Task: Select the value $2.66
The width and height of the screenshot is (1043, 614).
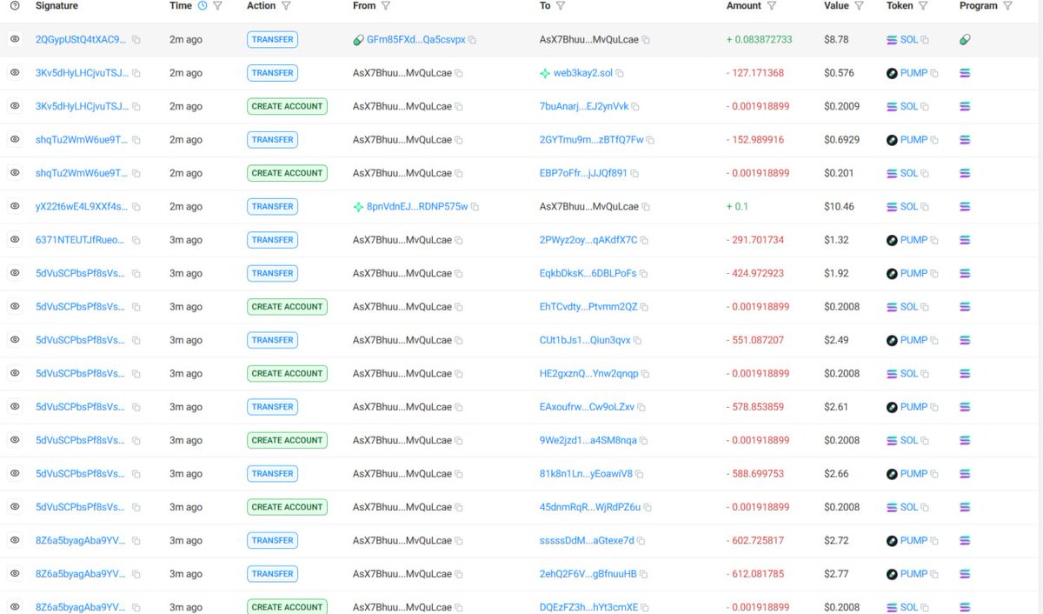Action: click(x=836, y=473)
